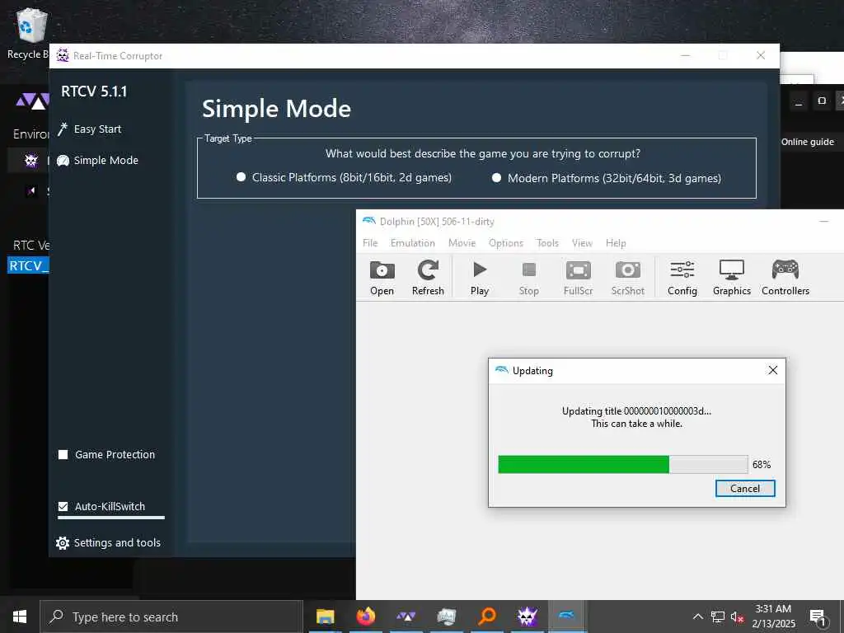This screenshot has width=844, height=633.
Task: Open the Online guide link
Action: click(807, 142)
